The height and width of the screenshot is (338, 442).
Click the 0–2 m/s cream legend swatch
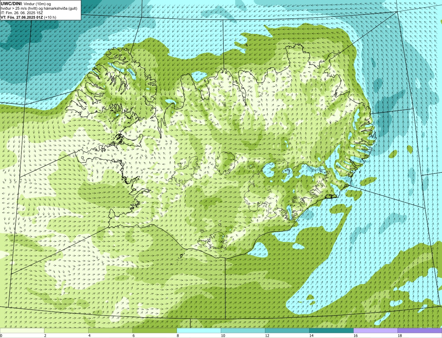coord(22,330)
